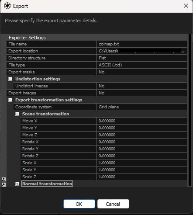Change the Undistort images value
This screenshot has width=193, height=215.
tap(142, 86)
